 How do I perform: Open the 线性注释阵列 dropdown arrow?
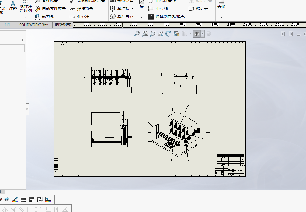(26, 17)
